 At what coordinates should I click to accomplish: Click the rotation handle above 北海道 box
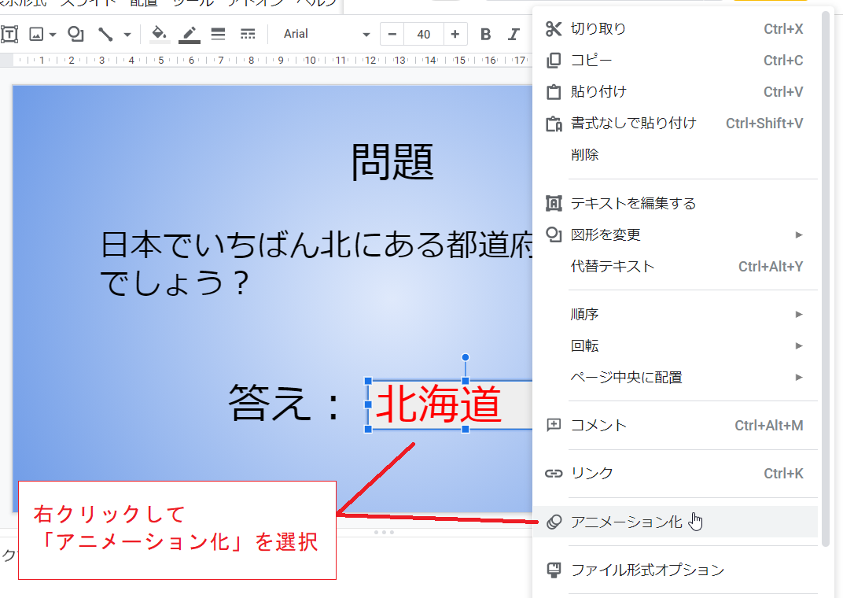466,357
